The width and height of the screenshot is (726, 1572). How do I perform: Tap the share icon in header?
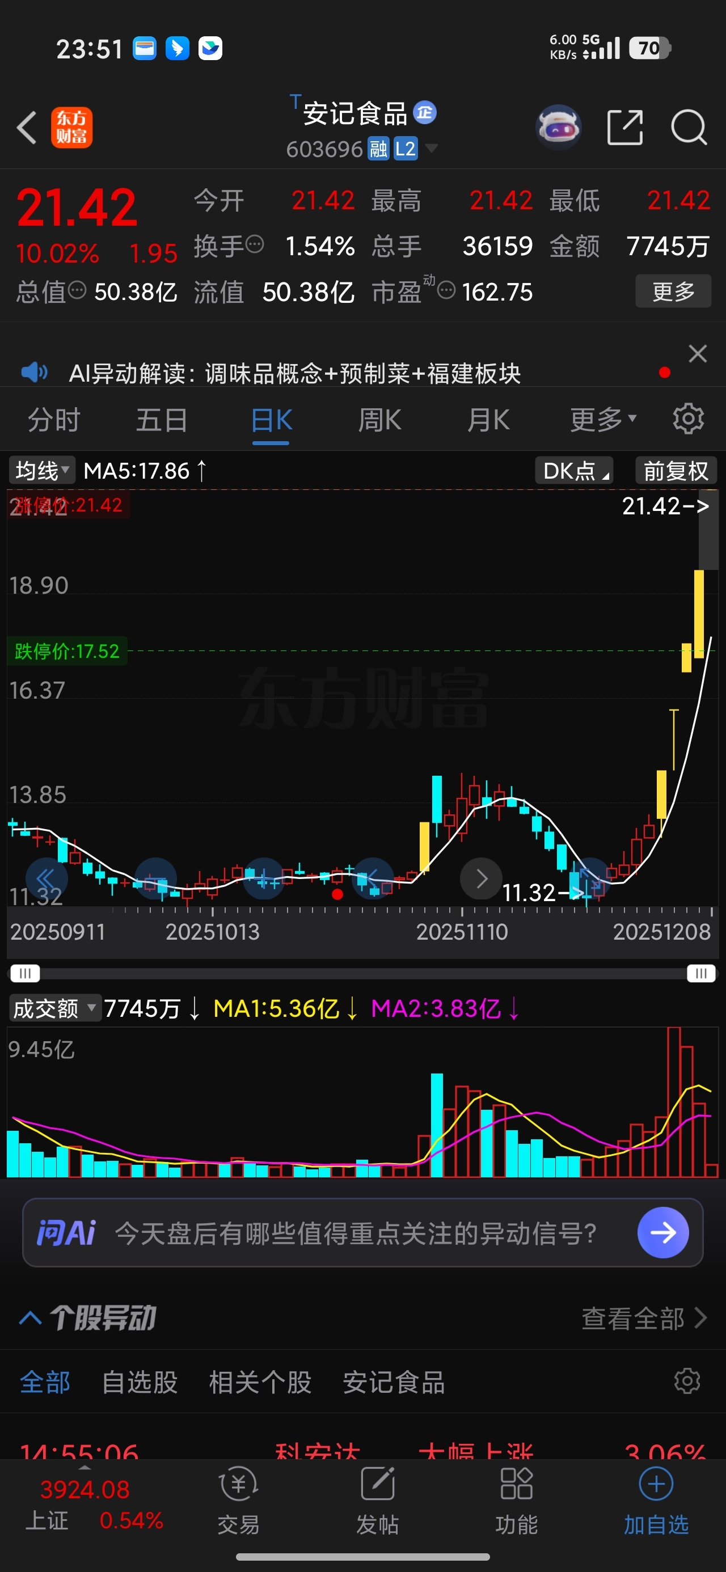625,128
